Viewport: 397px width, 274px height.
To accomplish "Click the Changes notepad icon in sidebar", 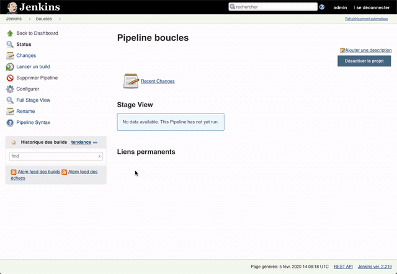I will [x=10, y=56].
